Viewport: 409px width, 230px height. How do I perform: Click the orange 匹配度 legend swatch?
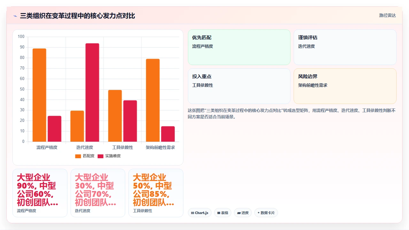[x=78, y=156]
